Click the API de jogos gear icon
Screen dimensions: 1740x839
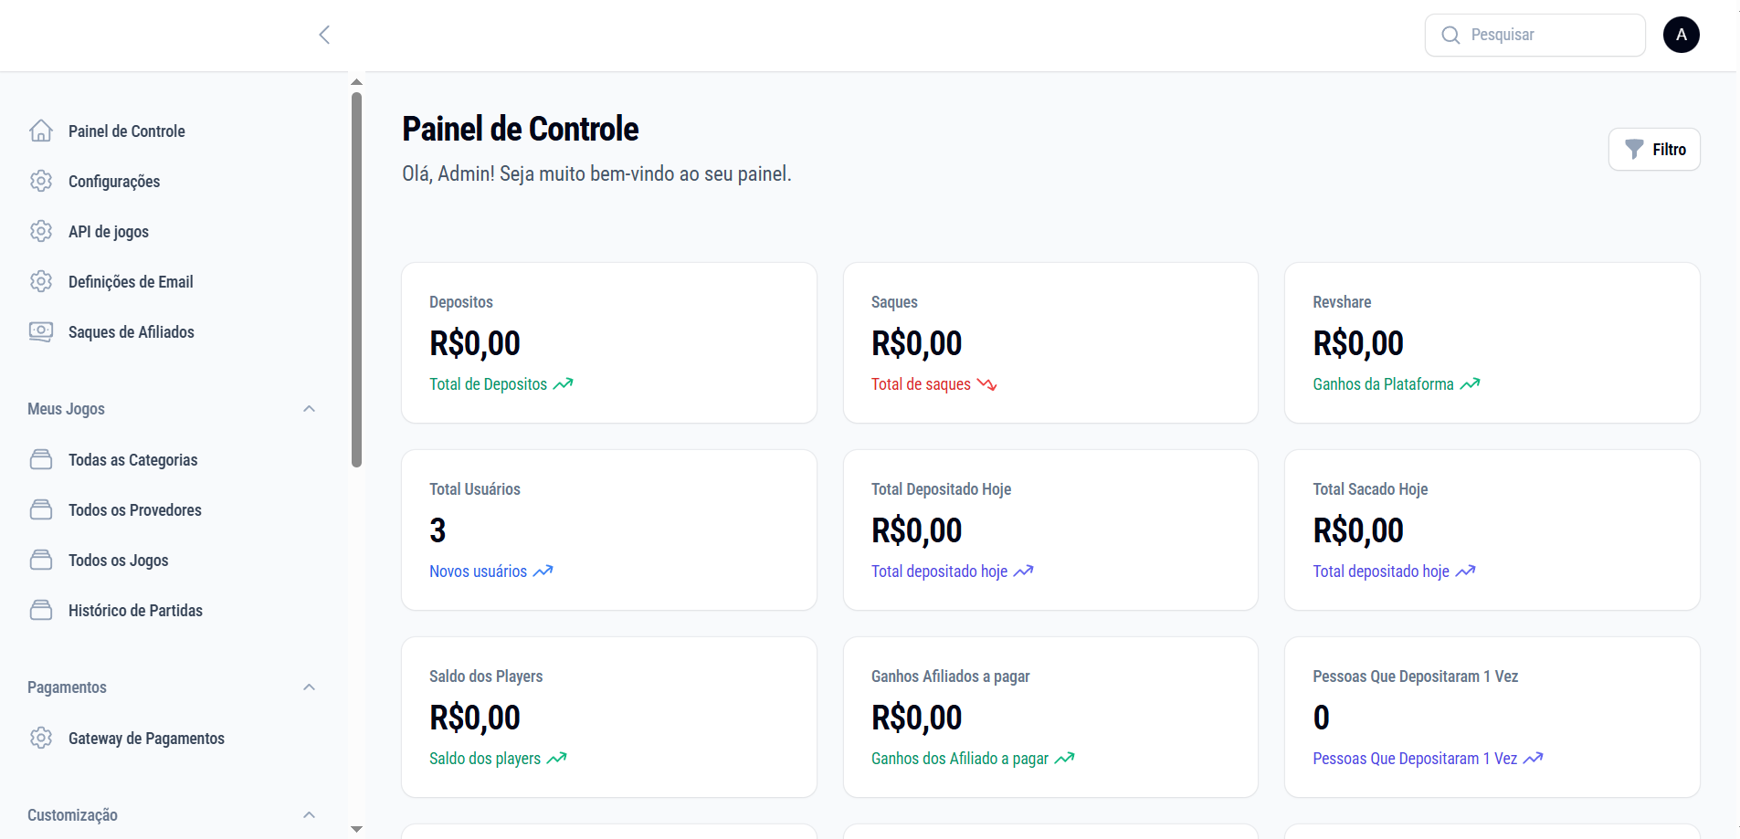coord(41,231)
